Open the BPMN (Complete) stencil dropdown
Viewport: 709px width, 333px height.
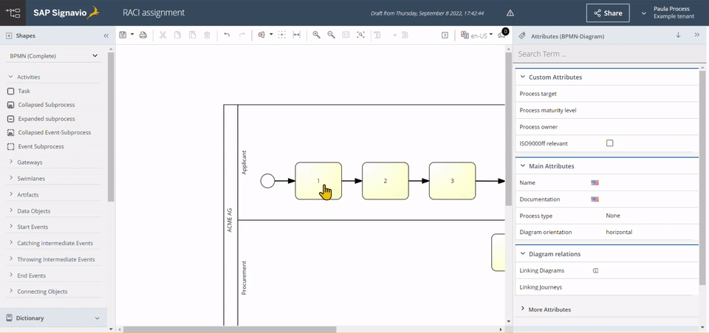point(53,56)
